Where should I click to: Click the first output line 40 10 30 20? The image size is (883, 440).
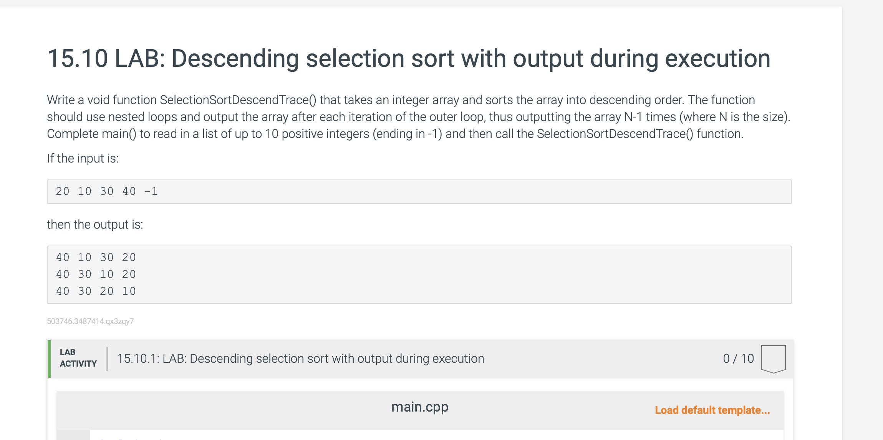[x=96, y=257]
